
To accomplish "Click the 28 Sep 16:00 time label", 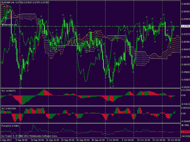I will (98, 140).
